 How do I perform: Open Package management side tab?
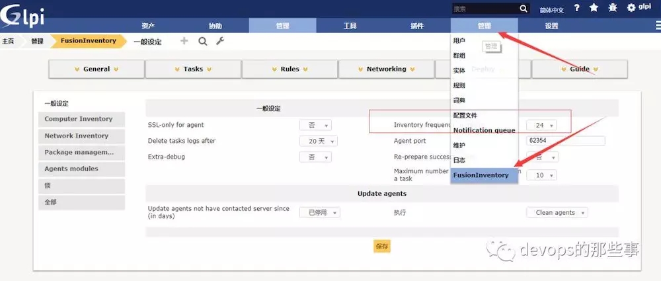81,152
